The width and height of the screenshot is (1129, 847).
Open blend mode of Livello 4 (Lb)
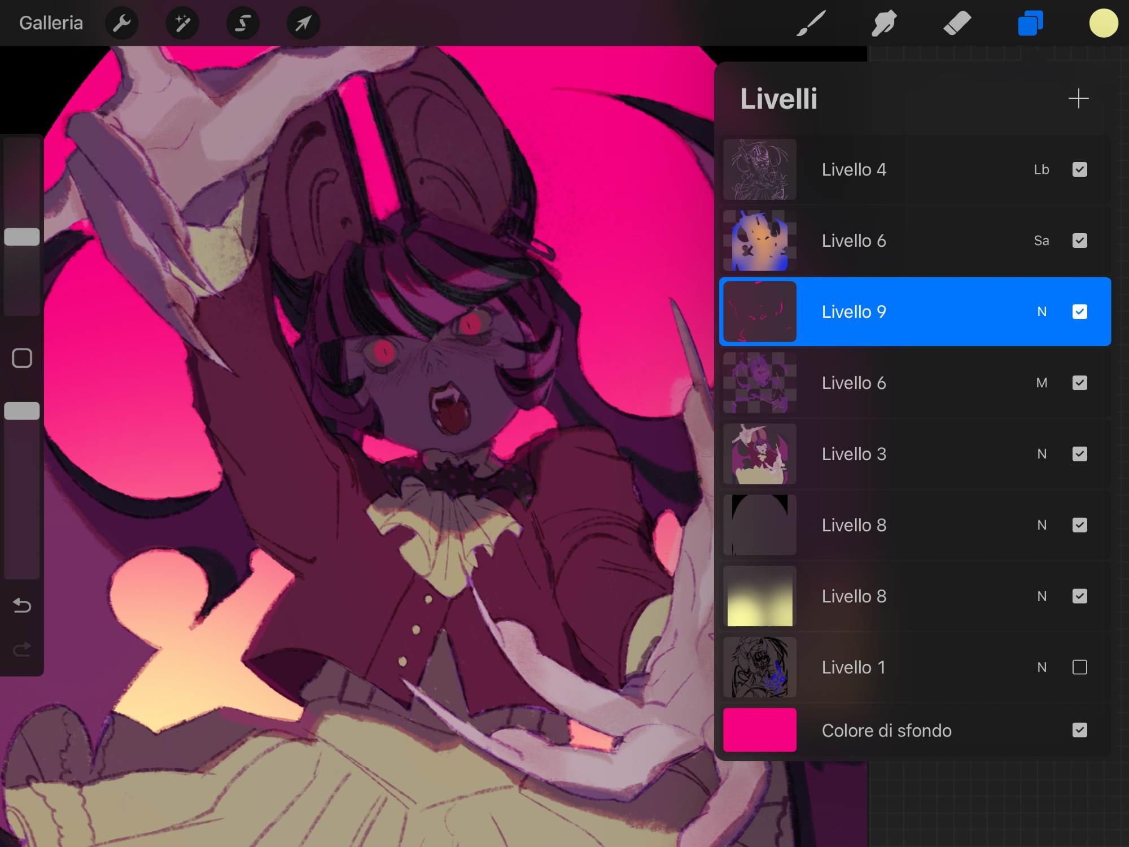tap(1042, 169)
